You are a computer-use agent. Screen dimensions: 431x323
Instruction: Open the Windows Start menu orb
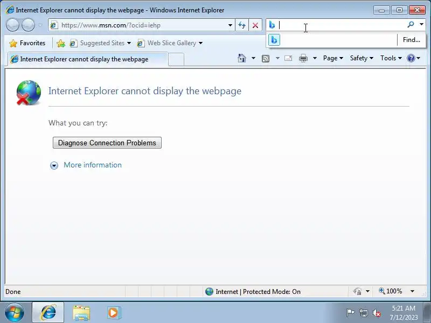[x=15, y=312]
